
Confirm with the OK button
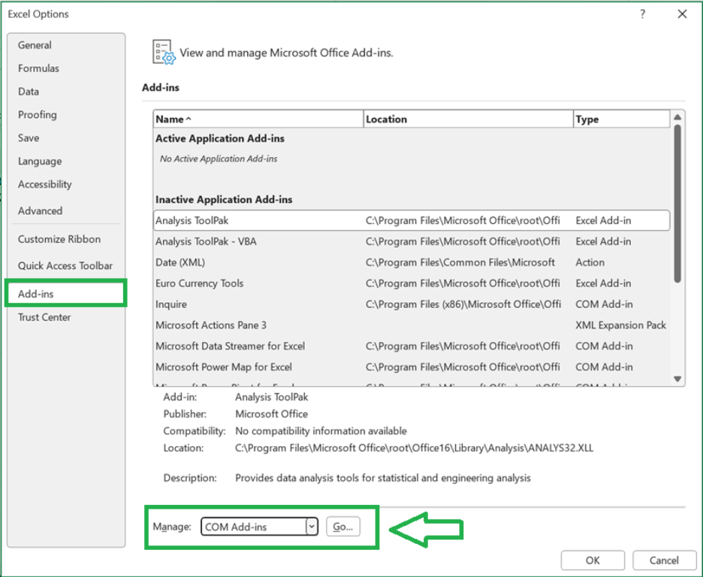click(593, 560)
